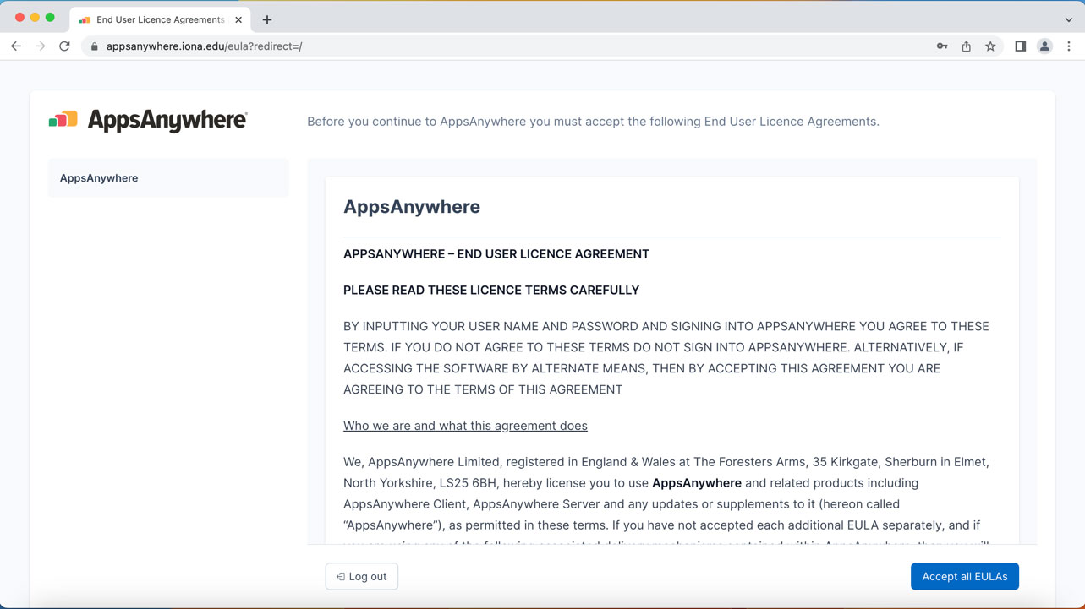Viewport: 1085px width, 609px height.
Task: Open a new tab with the plus icon
Action: [267, 19]
